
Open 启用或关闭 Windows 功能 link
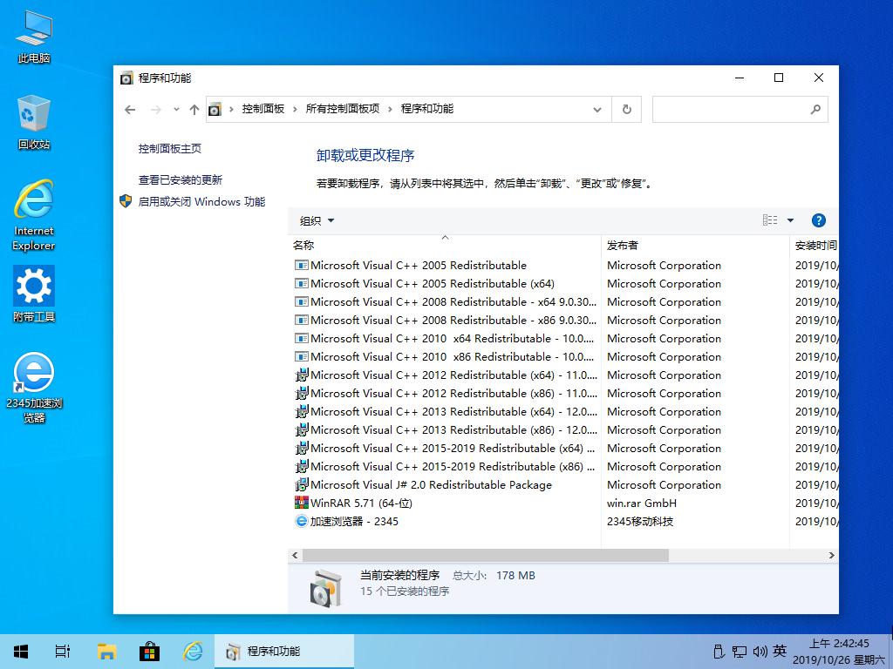pos(201,202)
